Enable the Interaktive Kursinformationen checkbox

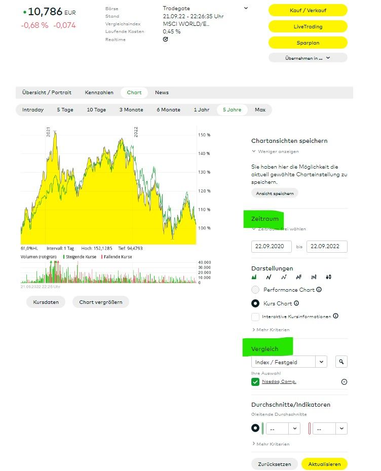255,317
